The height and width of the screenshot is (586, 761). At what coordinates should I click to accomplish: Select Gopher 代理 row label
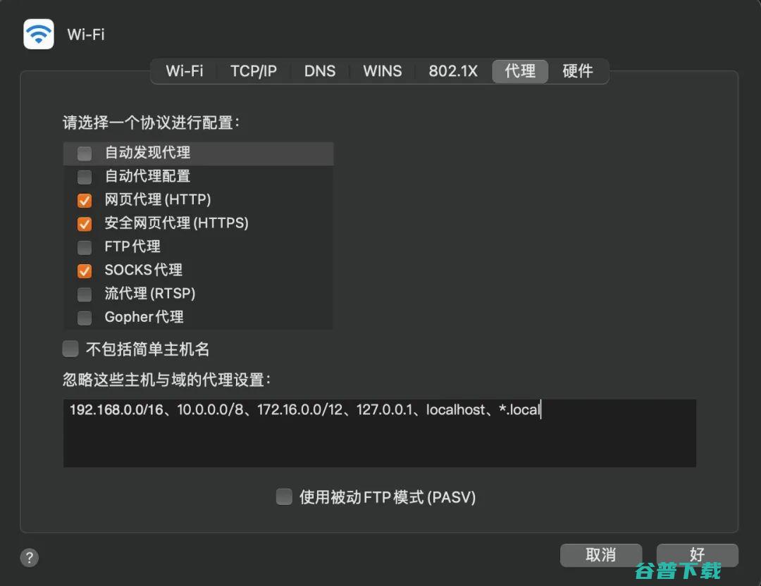(144, 317)
